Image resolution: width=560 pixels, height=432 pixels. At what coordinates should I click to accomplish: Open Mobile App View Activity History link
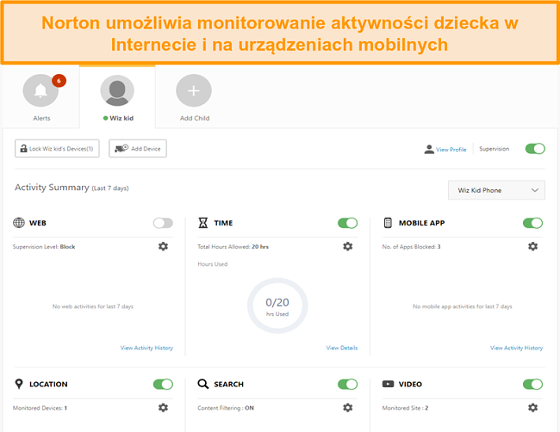point(516,348)
